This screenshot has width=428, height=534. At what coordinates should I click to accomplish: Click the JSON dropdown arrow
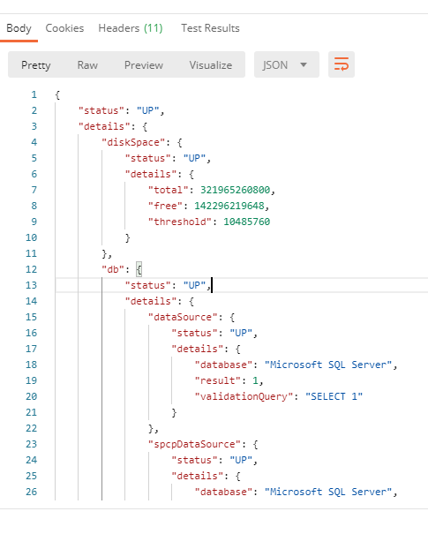click(x=304, y=64)
